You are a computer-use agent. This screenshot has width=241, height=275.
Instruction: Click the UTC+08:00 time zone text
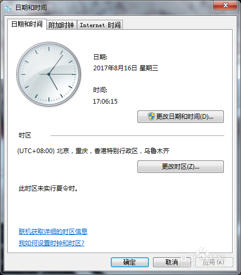pos(93,151)
